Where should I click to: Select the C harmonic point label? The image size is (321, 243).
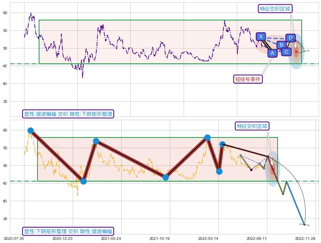point(286,52)
